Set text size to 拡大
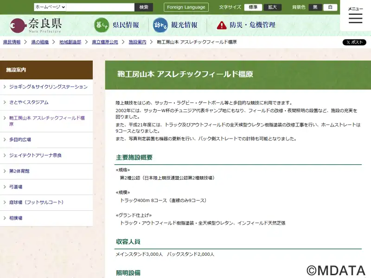The image size is (371, 278). 272,7
